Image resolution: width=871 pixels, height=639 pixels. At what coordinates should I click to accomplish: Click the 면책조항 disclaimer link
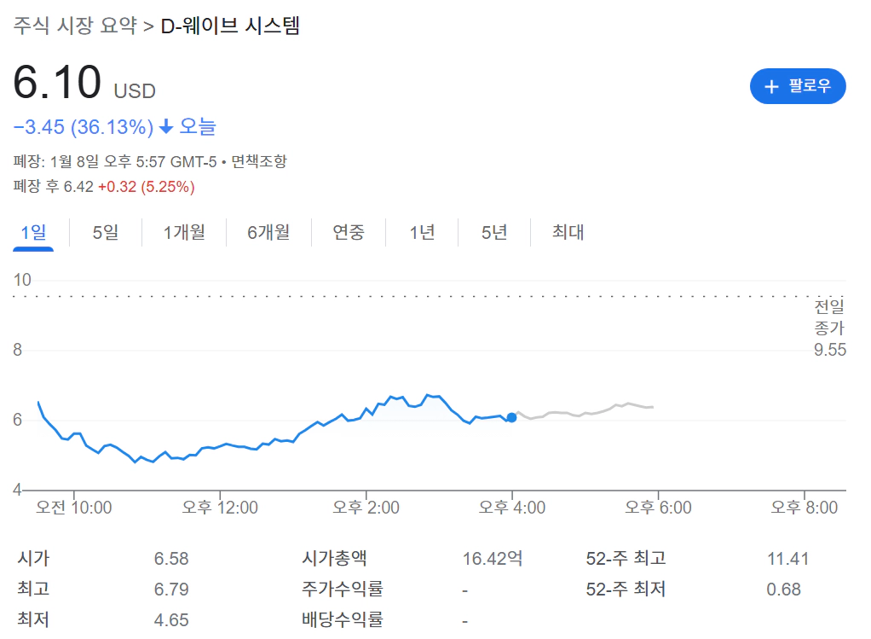[x=259, y=162]
